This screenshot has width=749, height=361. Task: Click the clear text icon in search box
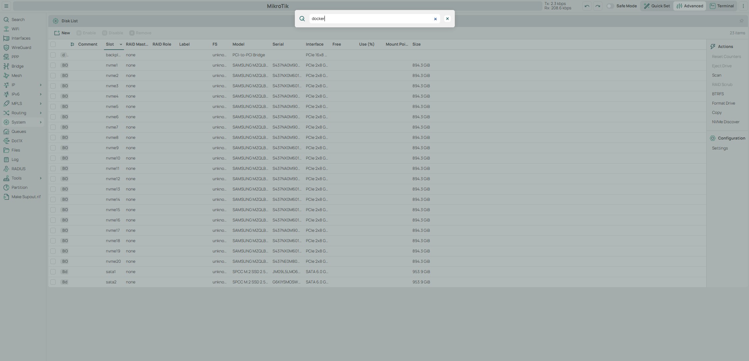(435, 19)
